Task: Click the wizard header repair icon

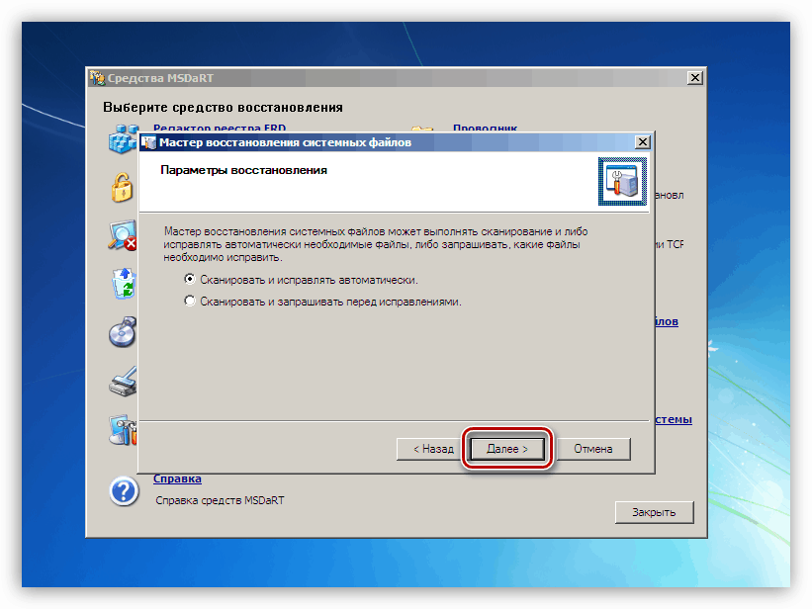Action: coord(622,182)
